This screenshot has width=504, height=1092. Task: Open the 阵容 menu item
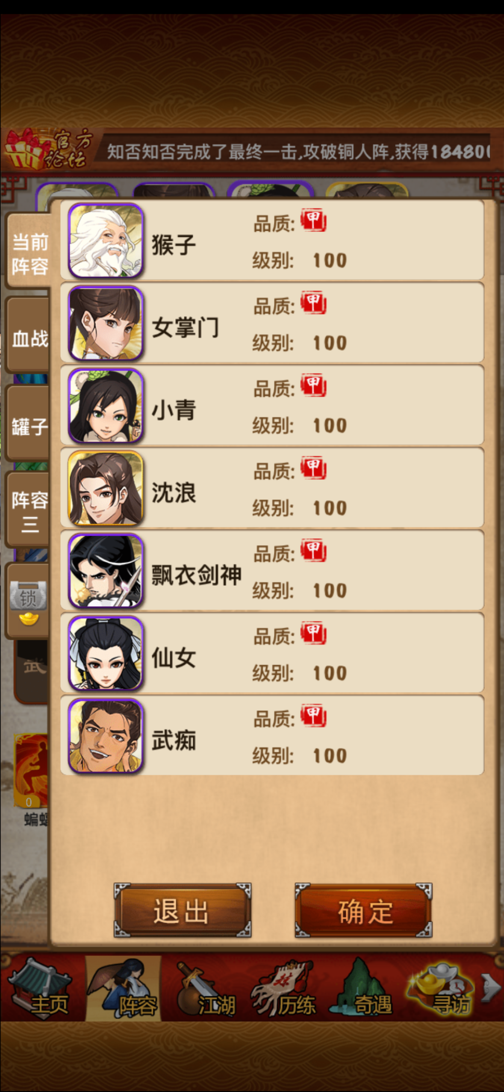point(124,988)
